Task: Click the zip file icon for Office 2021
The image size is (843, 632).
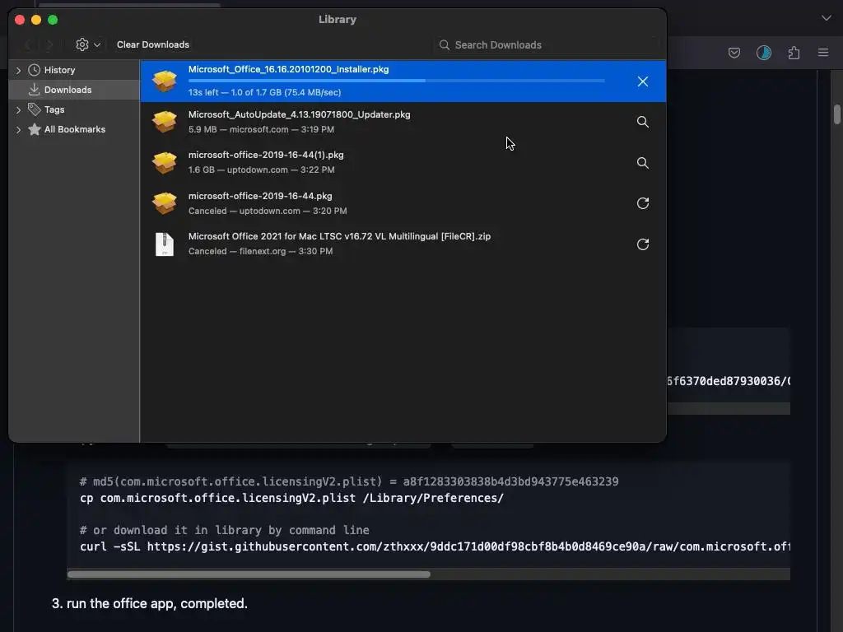Action: pyautogui.click(x=165, y=244)
